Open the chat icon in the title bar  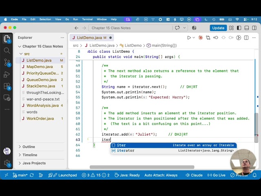click(x=177, y=28)
